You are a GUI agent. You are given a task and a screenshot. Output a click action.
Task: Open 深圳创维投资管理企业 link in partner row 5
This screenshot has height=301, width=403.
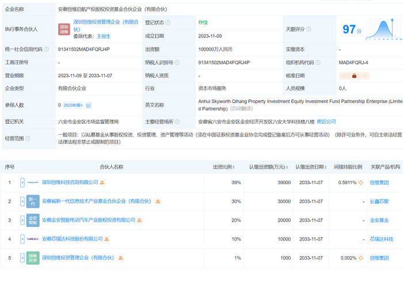pyautogui.click(x=78, y=258)
